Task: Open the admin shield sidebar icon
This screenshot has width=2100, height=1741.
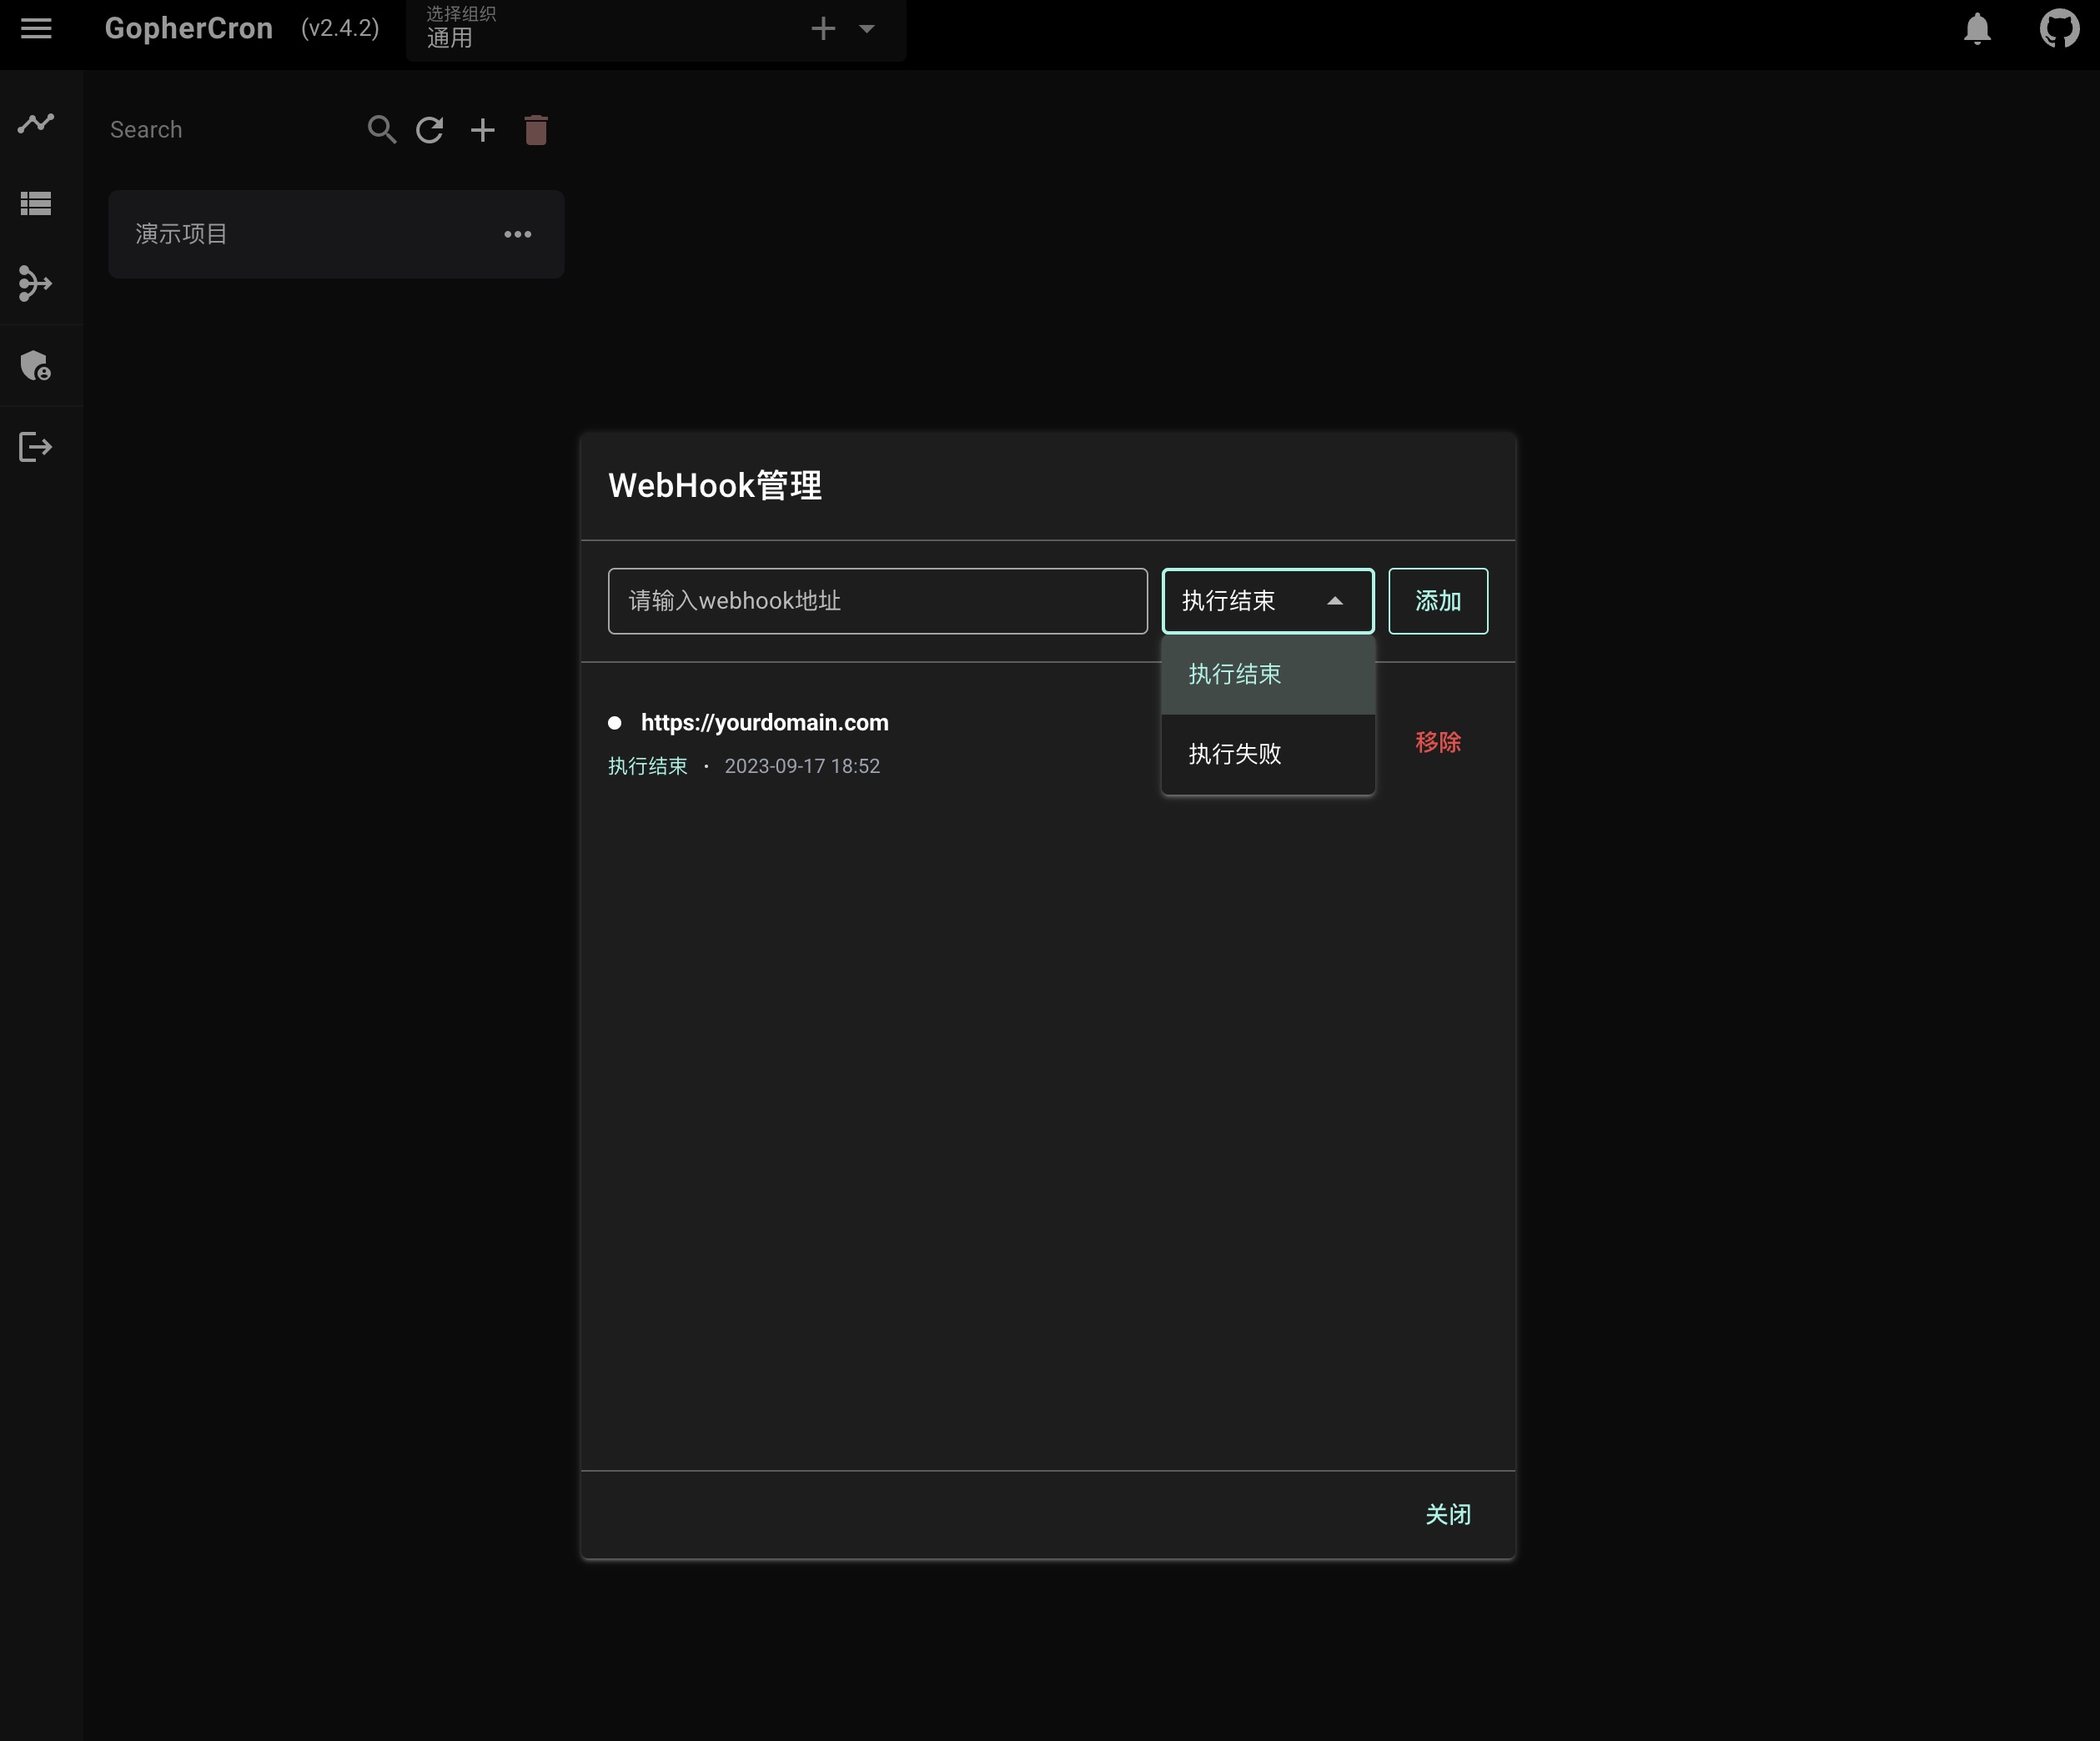Action: (36, 365)
